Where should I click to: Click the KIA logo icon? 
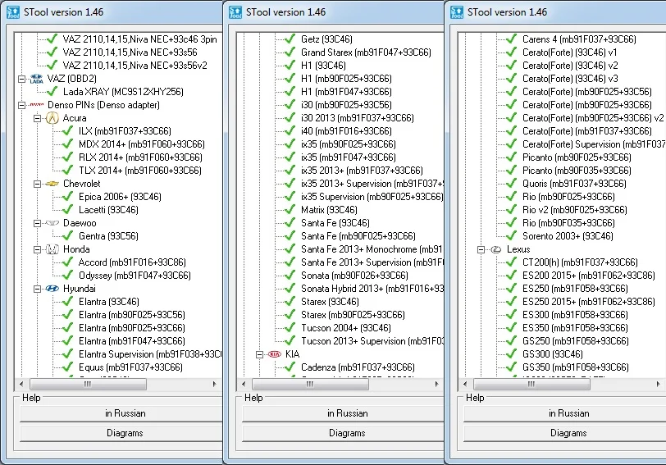pyautogui.click(x=275, y=354)
